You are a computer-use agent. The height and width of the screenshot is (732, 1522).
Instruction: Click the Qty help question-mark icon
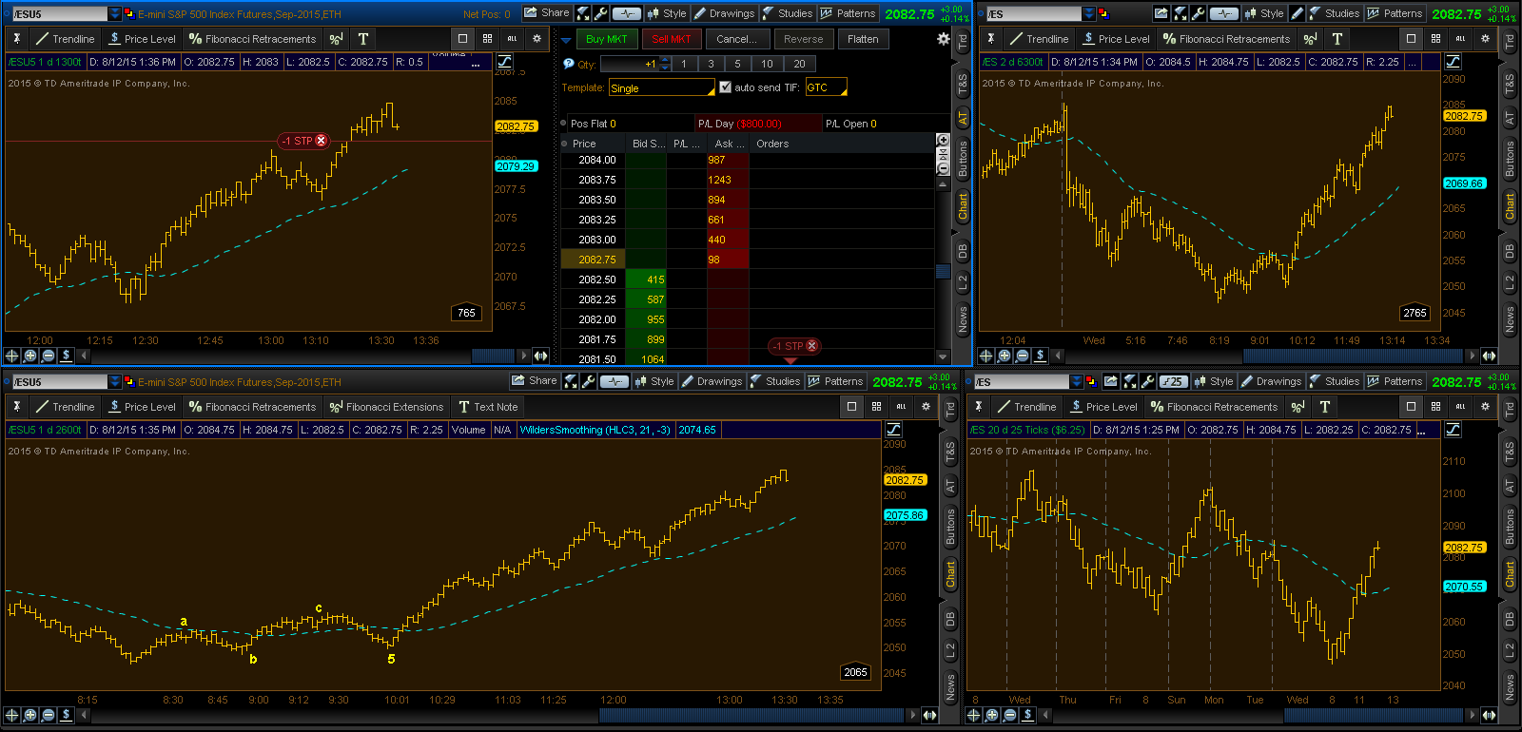pyautogui.click(x=569, y=64)
